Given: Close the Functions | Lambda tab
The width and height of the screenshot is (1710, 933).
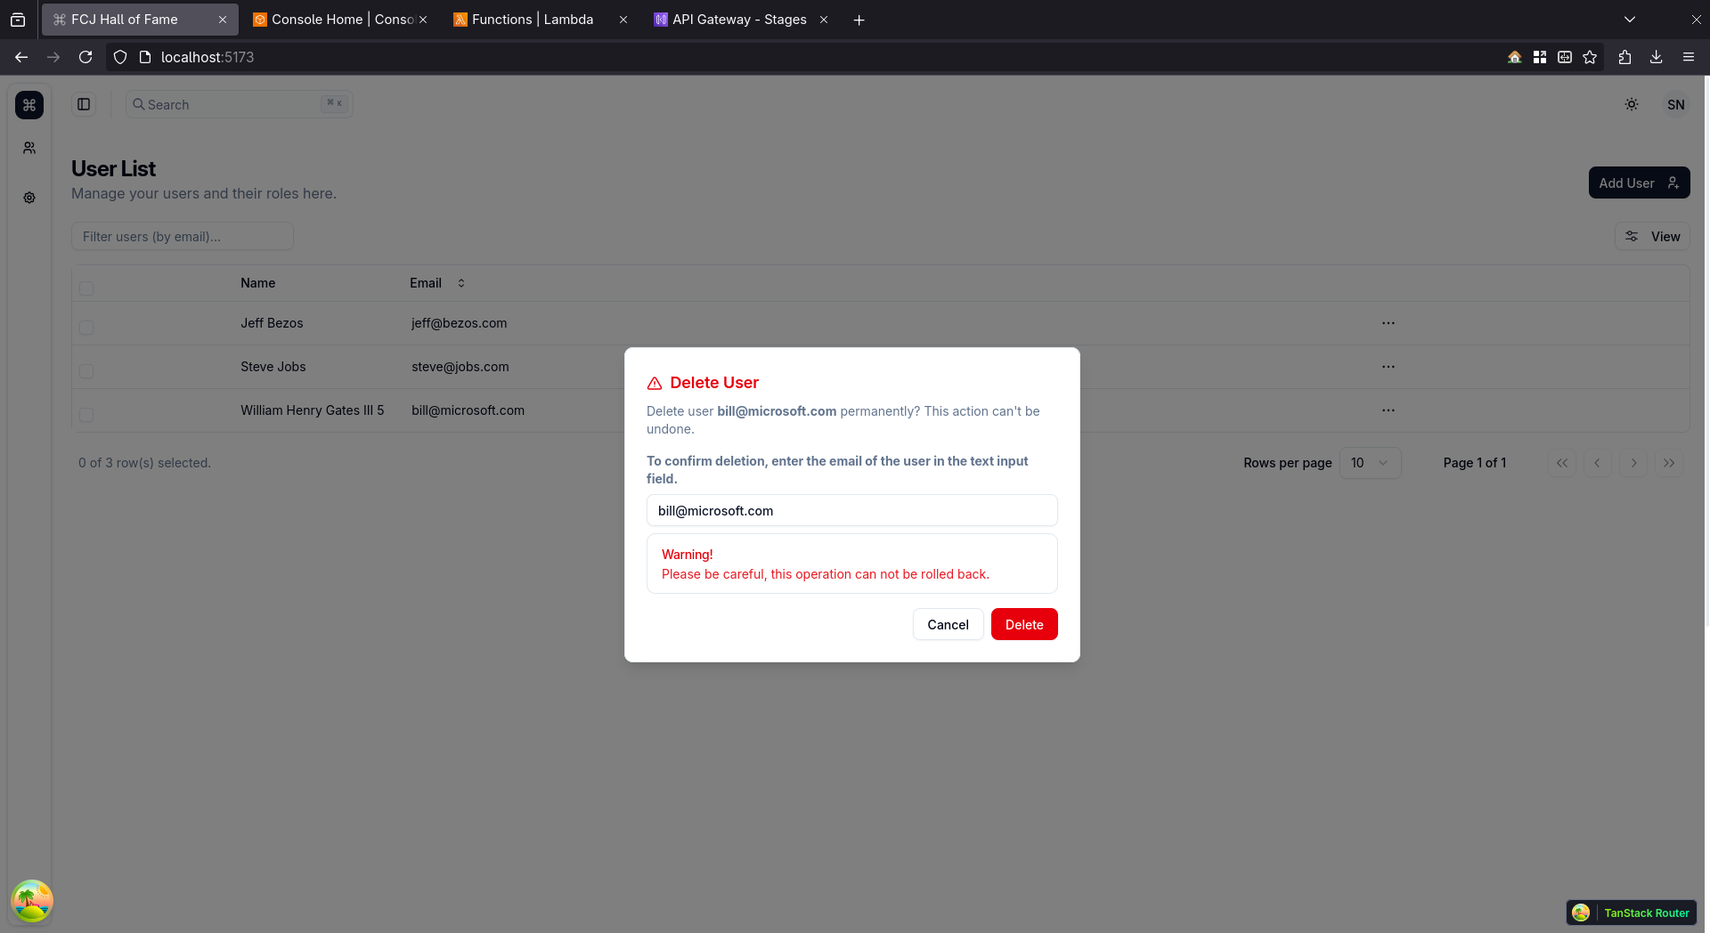Looking at the screenshot, I should tap(623, 20).
